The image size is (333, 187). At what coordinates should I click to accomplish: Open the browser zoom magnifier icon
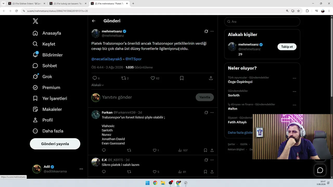[287, 11]
